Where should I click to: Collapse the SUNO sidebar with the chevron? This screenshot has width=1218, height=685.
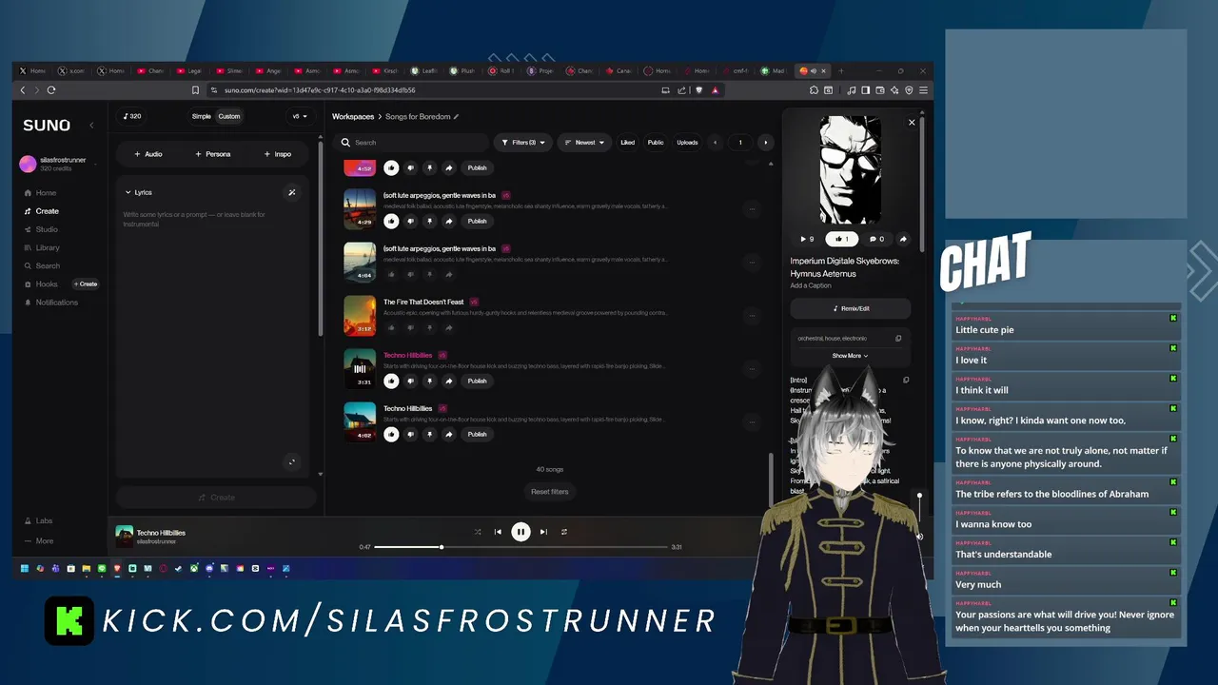tap(91, 126)
